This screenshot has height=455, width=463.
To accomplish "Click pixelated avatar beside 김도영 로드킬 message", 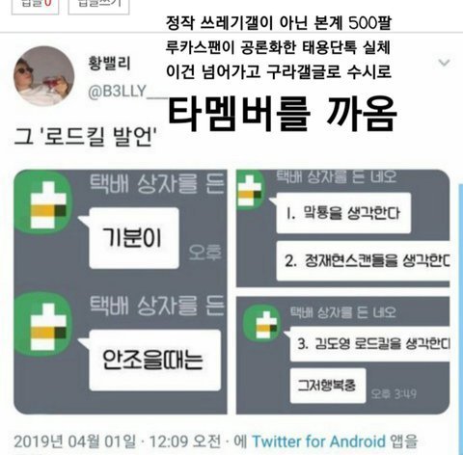I will (x=262, y=323).
